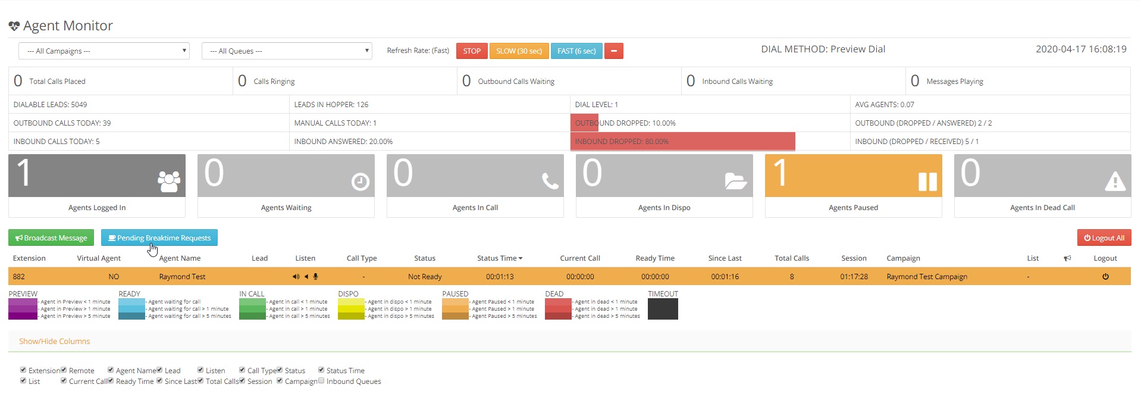This screenshot has height=397, width=1141.
Task: Click the clock icon on Agents Waiting tile
Action: pyautogui.click(x=360, y=182)
